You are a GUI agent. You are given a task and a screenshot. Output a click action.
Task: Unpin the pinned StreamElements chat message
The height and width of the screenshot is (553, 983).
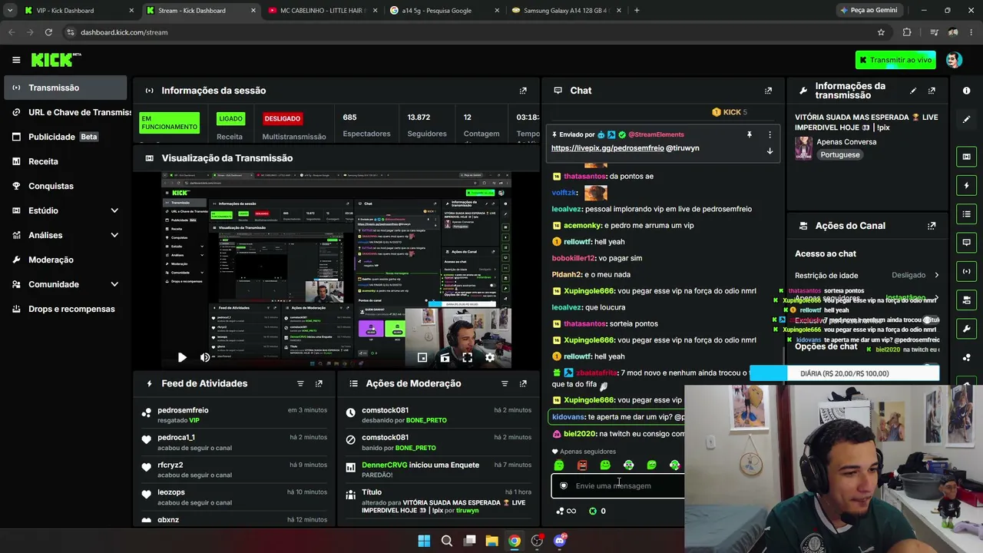click(749, 134)
